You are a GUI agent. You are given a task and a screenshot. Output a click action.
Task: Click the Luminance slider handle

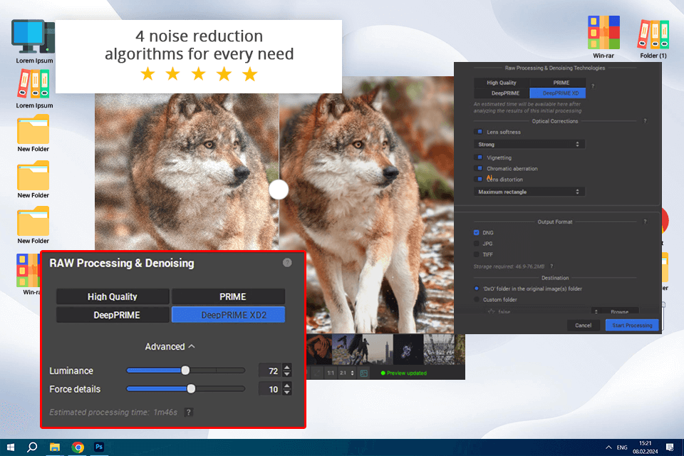[x=185, y=370]
